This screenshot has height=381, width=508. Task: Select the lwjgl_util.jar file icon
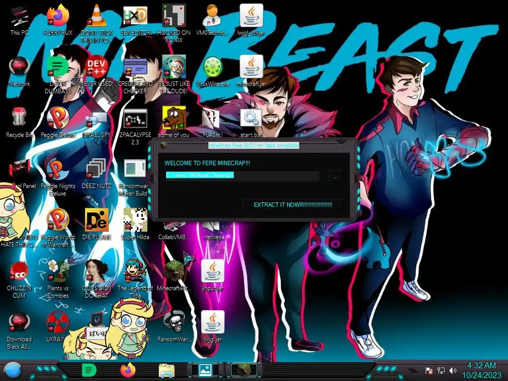[x=251, y=19]
